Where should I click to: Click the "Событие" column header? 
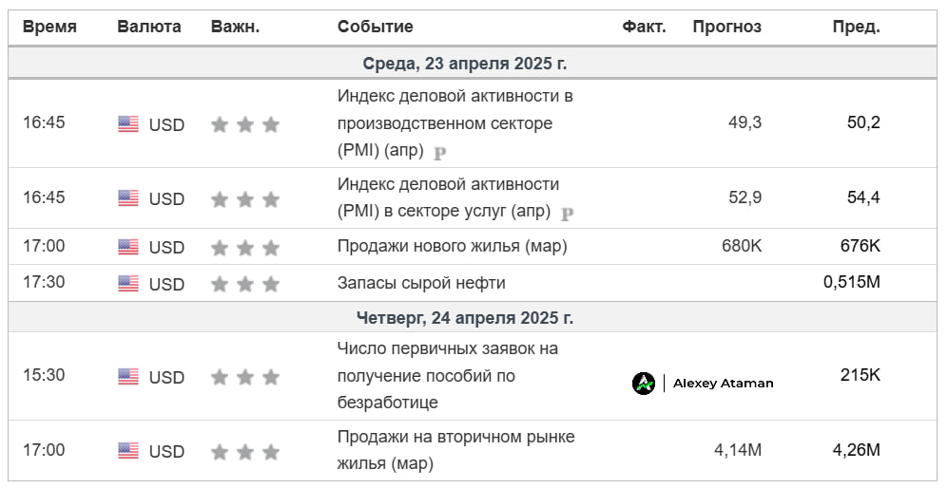coord(376,27)
